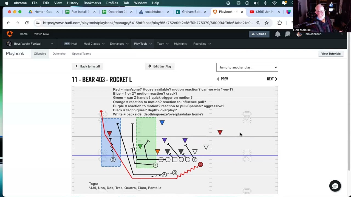
Task: Open the Exchanges dropdown menu
Action: [x=119, y=44]
